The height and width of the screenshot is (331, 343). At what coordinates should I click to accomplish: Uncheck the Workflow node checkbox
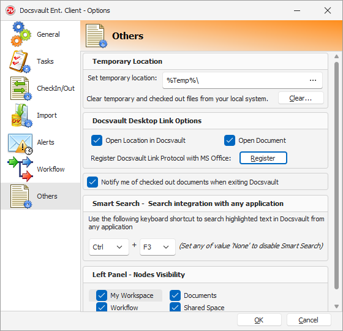102,307
